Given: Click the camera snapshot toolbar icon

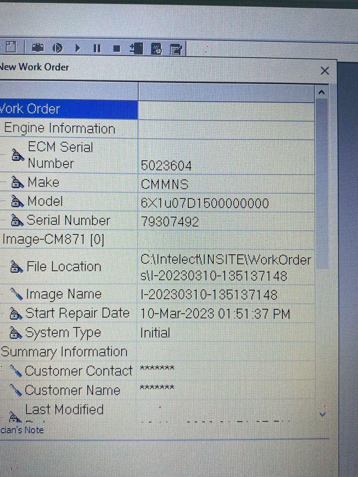Looking at the screenshot, I should 38,48.
